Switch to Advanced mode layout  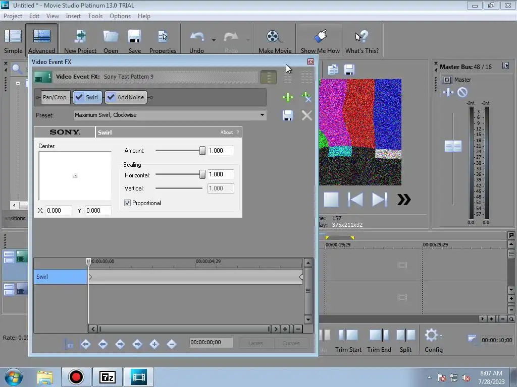click(x=41, y=41)
